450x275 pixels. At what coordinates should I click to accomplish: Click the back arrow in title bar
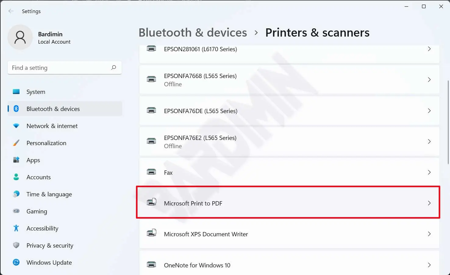tap(11, 11)
